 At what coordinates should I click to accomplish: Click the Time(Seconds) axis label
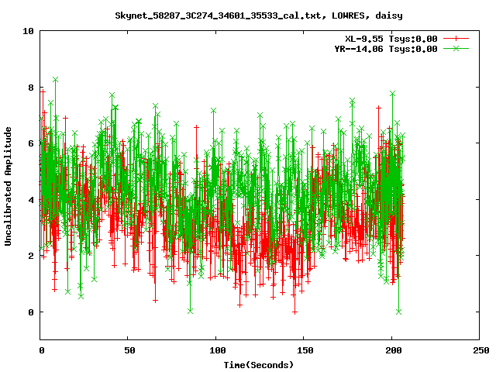(259, 365)
